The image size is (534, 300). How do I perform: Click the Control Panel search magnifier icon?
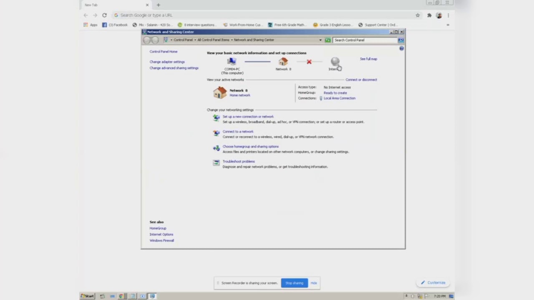coord(400,40)
